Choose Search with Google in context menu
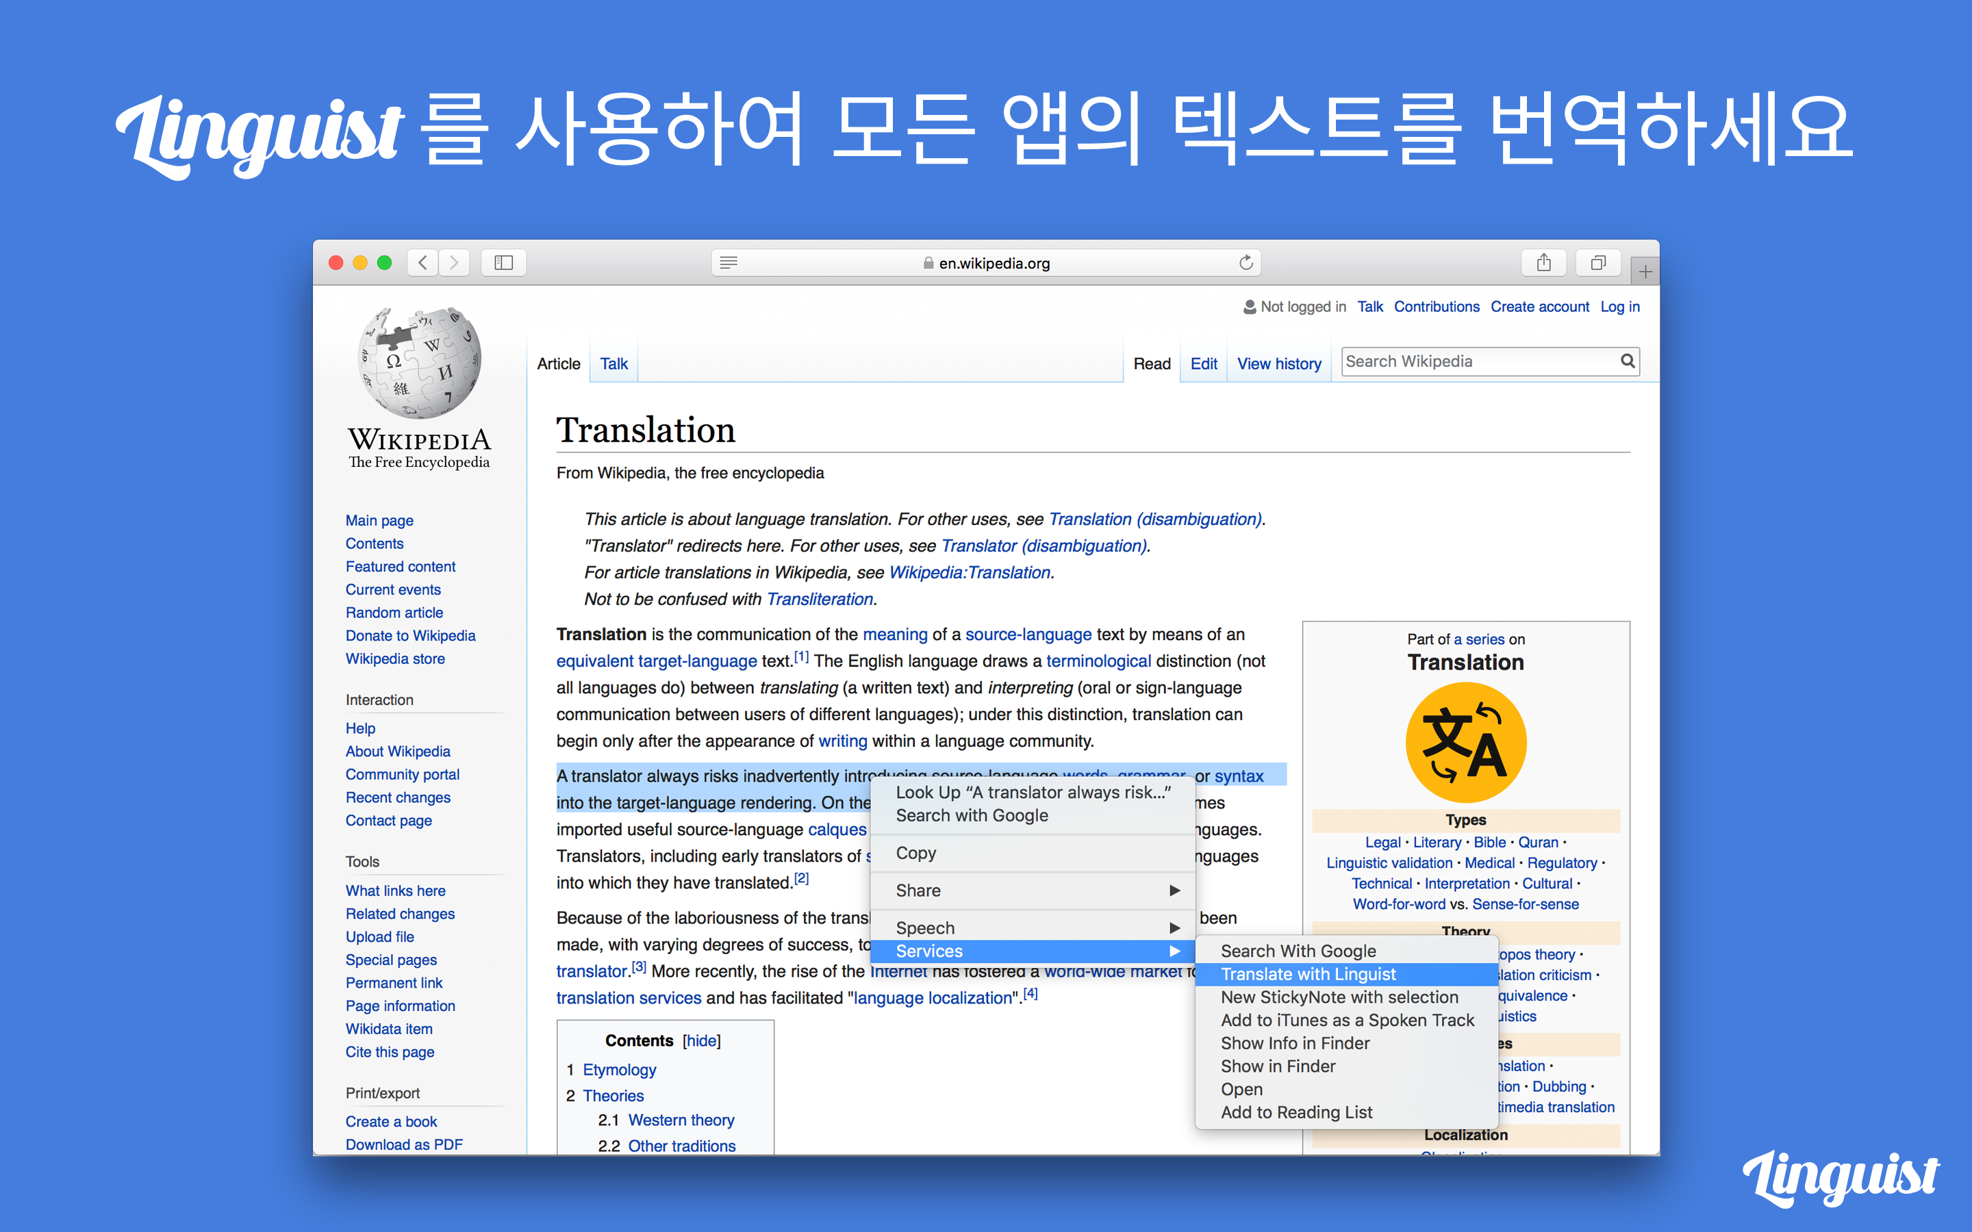Screen dimensions: 1972x1232 click(x=1033, y=816)
